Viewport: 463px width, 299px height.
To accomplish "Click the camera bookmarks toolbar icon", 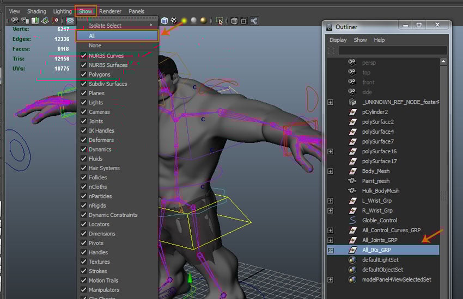I will (35, 21).
